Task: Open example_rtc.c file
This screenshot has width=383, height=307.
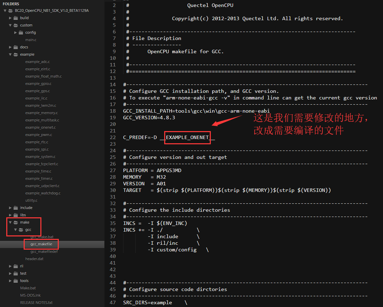Action: pos(37,142)
